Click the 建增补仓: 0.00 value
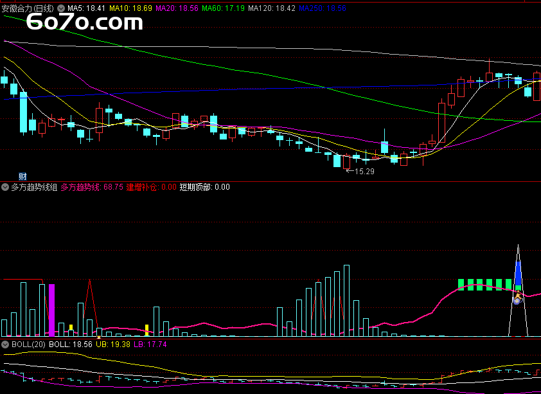Screen dimensions: 541x394 pos(151,187)
